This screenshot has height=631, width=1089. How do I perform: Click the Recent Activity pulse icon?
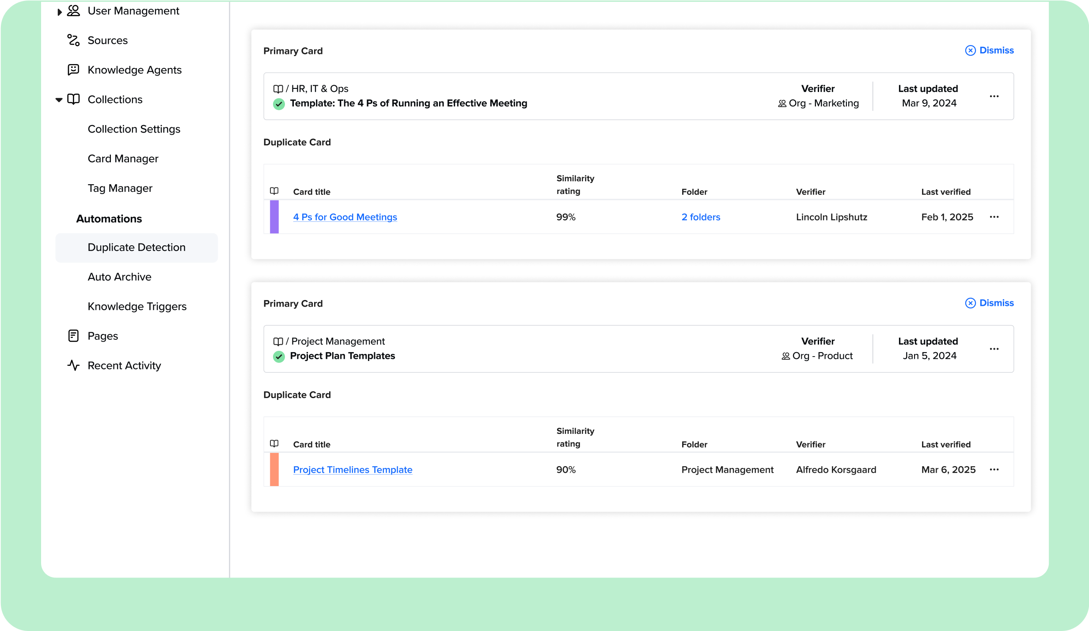(73, 365)
